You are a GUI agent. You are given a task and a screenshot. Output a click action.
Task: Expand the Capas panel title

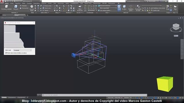[x=150, y=13]
